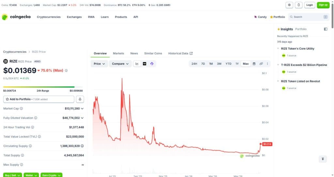Switch to the News tab
Image resolution: width=334 pixels, height=177 pixels.
(x=134, y=53)
